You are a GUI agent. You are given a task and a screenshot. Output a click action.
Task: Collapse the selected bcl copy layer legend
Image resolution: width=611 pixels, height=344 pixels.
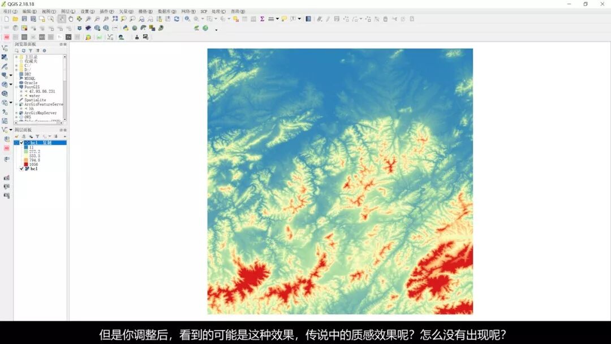pyautogui.click(x=16, y=143)
